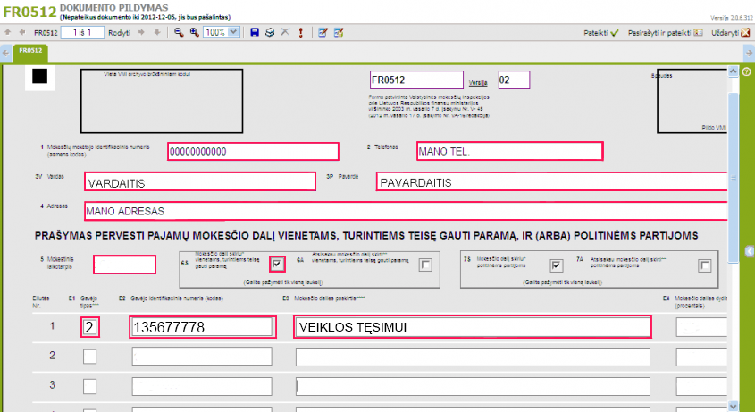Image resolution: width=755 pixels, height=412 pixels.
Task: Click the Vardas field VARDAITIS
Action: pyautogui.click(x=200, y=181)
